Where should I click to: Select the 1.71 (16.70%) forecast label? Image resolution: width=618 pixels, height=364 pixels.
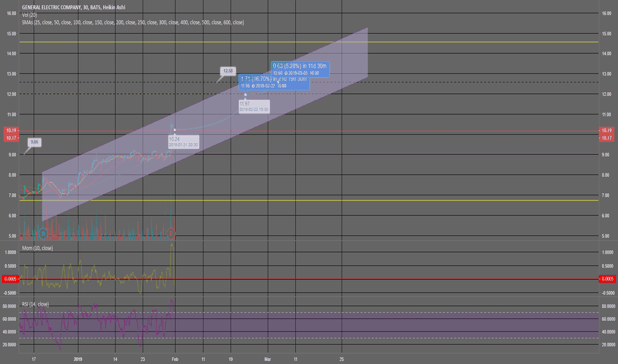274,83
